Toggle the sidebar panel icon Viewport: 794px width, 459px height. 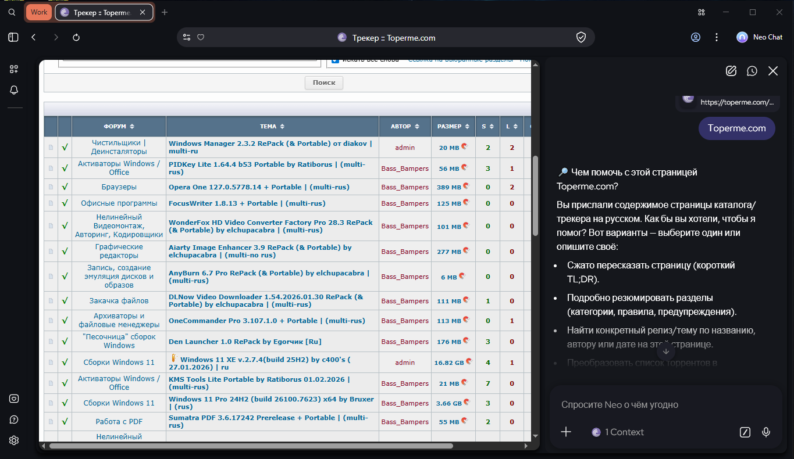click(13, 37)
